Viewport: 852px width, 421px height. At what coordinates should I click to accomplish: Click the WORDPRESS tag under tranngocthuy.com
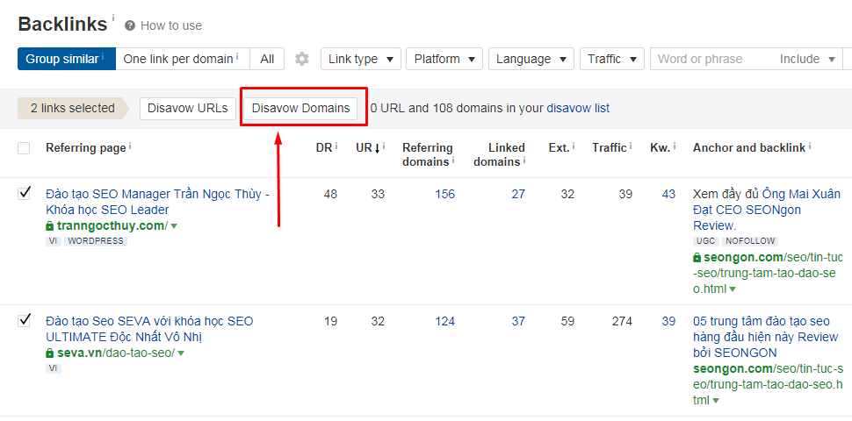click(96, 241)
